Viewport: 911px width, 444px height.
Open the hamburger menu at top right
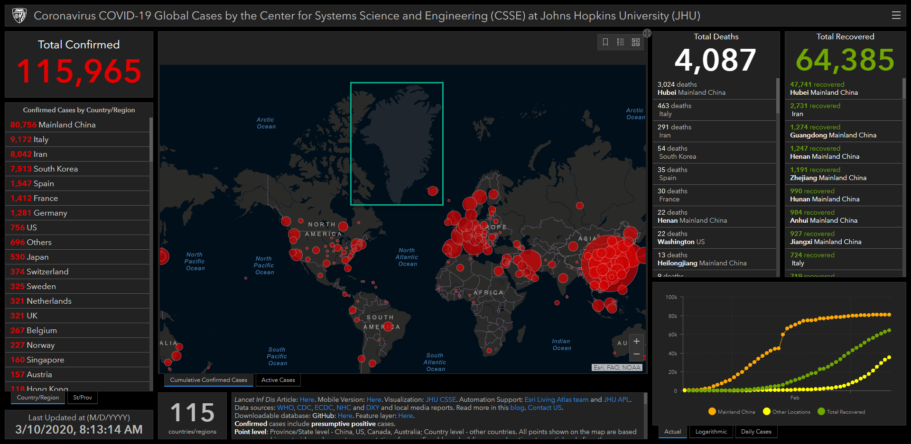[x=896, y=15]
